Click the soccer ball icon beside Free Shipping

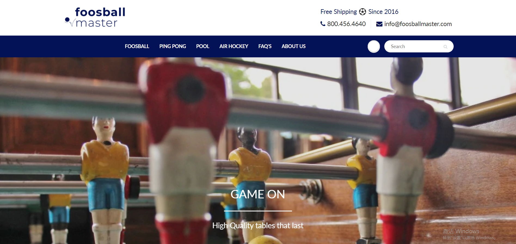click(x=363, y=12)
